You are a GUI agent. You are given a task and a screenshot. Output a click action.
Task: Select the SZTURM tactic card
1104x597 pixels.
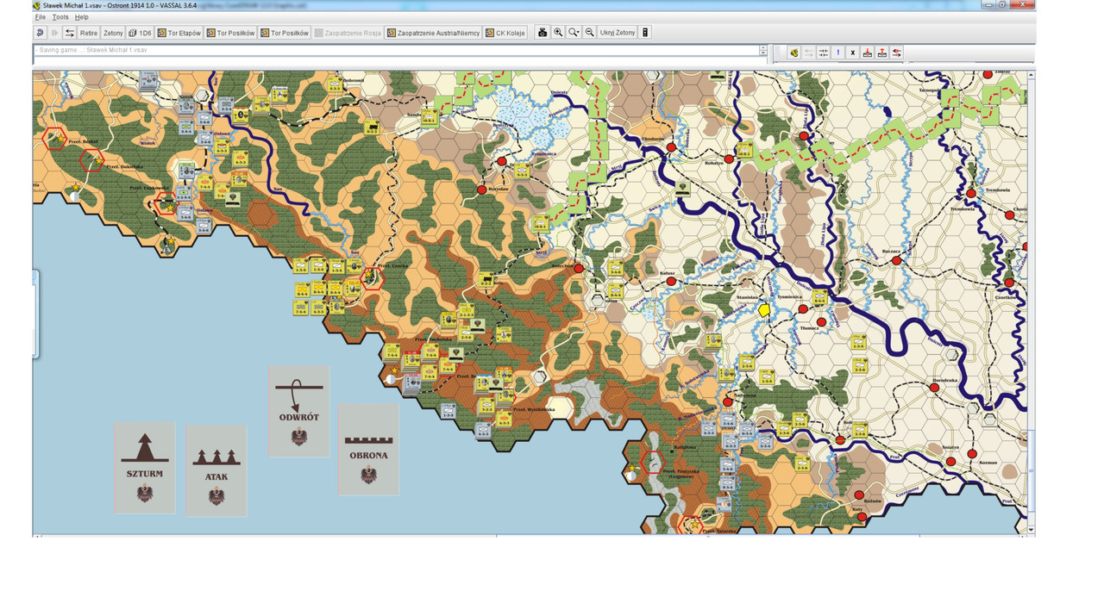(x=144, y=467)
